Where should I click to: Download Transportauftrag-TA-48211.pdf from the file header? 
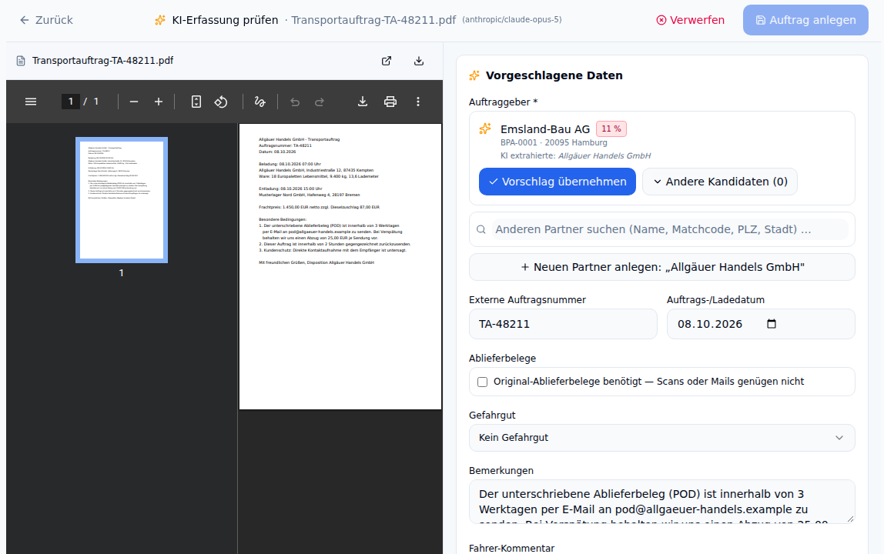pos(418,61)
